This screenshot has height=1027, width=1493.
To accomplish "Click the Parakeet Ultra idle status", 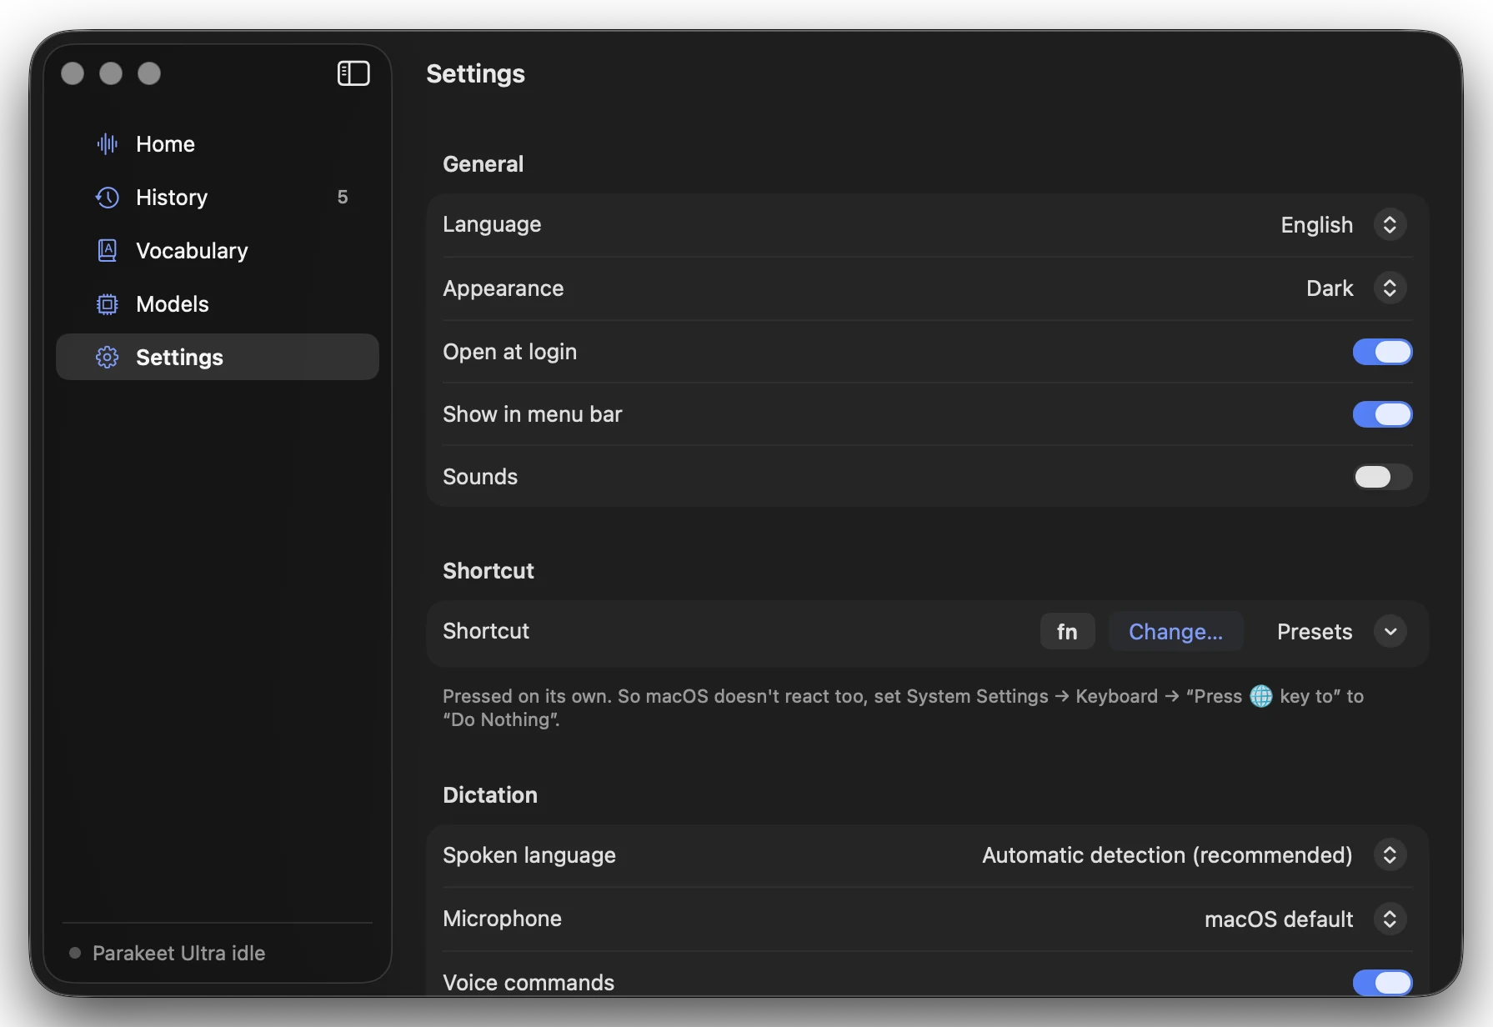I will (179, 953).
